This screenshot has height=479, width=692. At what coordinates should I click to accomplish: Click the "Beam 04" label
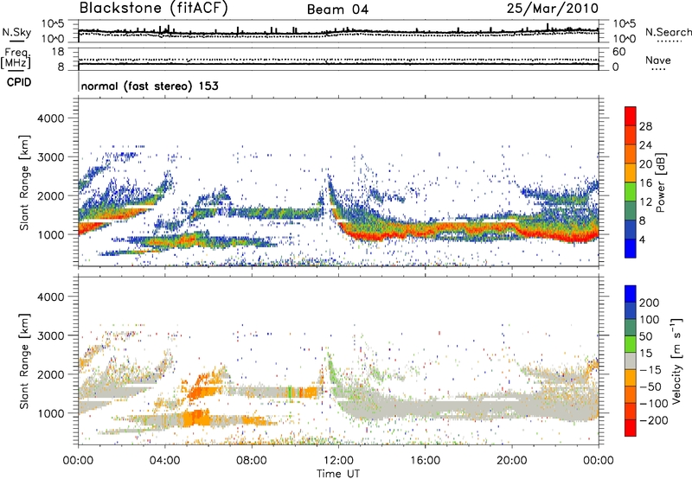pyautogui.click(x=337, y=10)
